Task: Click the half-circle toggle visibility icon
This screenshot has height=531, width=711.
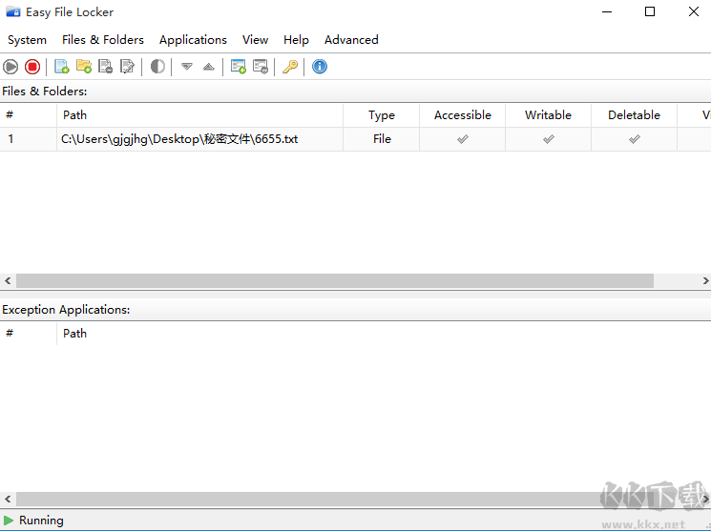Action: pos(157,67)
